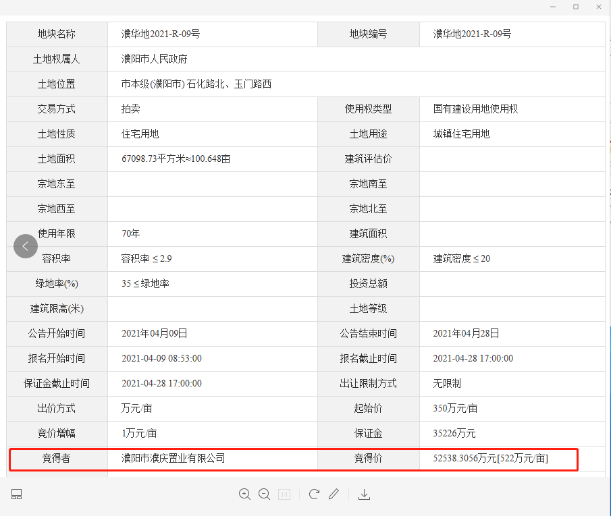The width and height of the screenshot is (611, 516).
Task: Click the winner name 濮阳市濮庆置业有限公司
Action: (173, 459)
